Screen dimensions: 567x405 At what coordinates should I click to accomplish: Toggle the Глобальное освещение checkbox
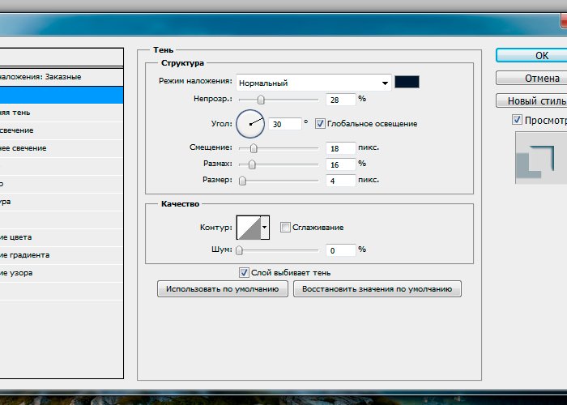320,124
